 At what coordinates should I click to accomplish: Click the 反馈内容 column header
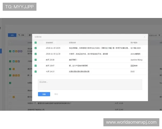(72, 42)
